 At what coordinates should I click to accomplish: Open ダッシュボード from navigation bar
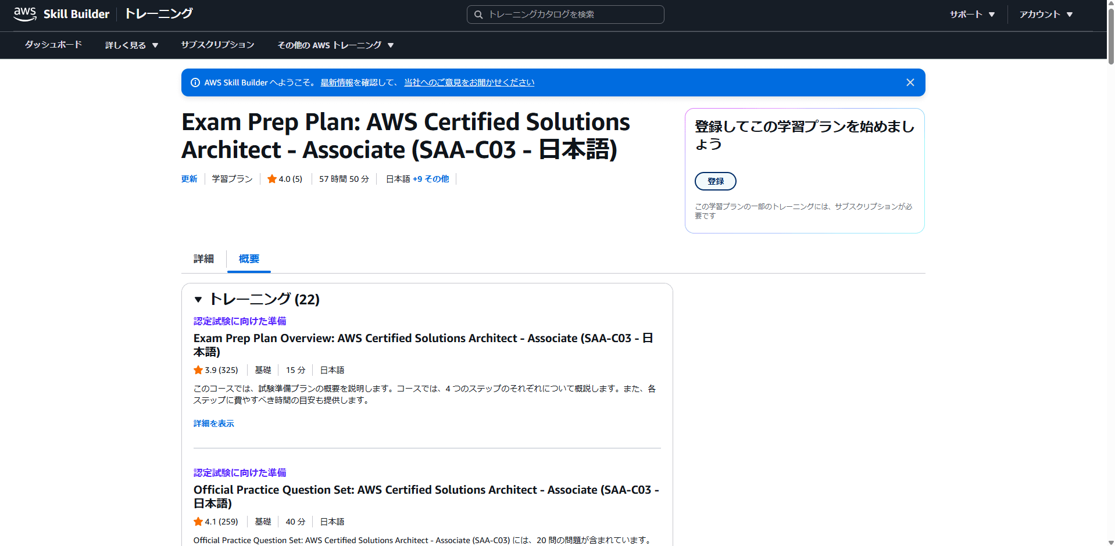(53, 45)
